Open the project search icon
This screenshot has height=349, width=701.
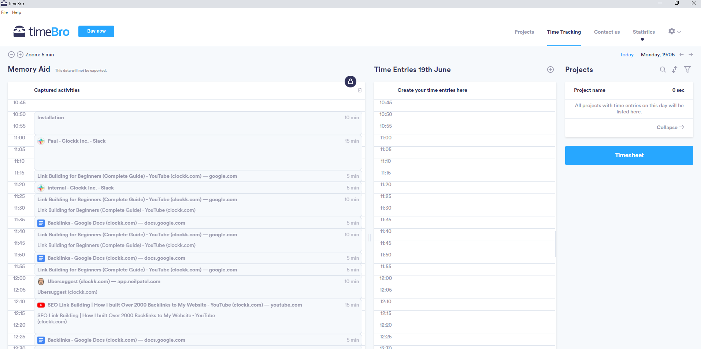(x=663, y=70)
